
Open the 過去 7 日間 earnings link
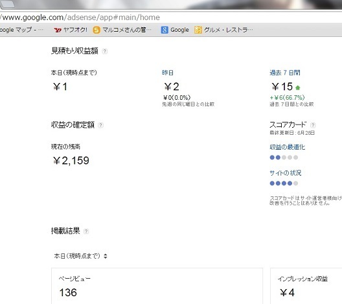(x=285, y=73)
